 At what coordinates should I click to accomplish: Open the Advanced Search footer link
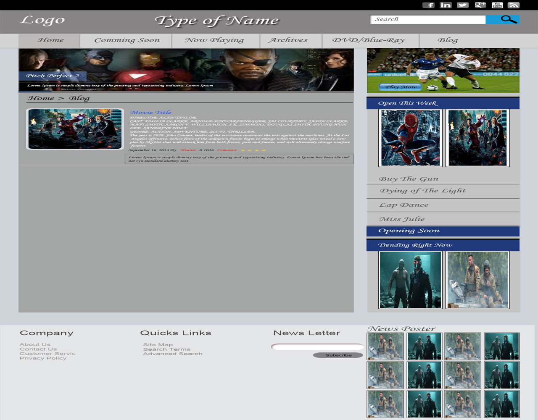click(173, 354)
